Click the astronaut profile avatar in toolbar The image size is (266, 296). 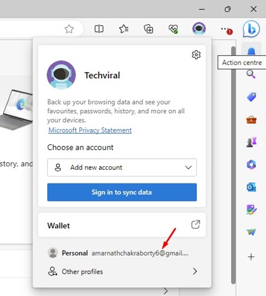coord(199,28)
